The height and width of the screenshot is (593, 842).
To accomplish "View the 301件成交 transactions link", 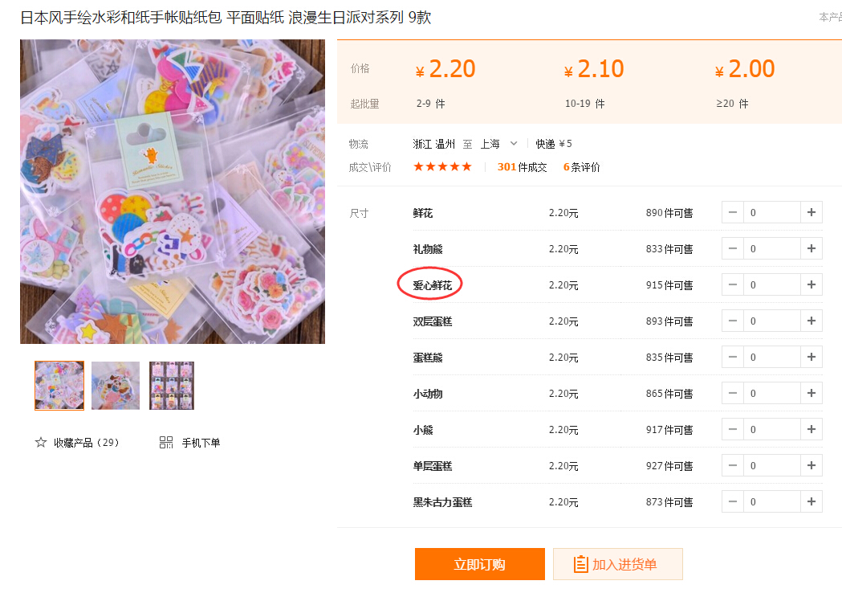I will (522, 167).
